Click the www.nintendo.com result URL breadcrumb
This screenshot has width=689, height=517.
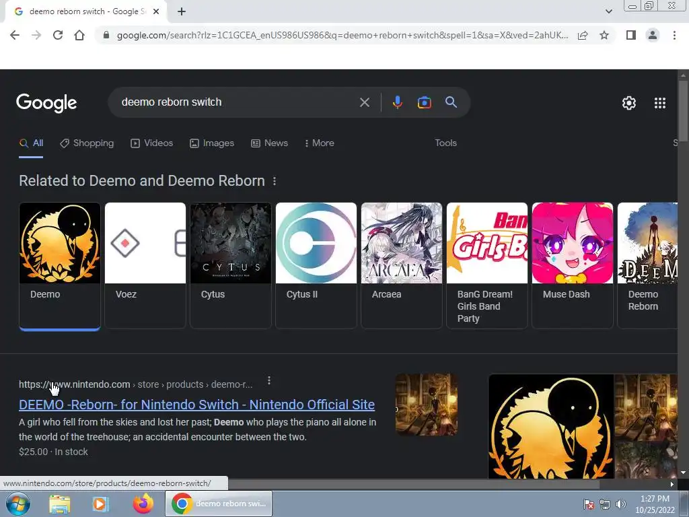[136, 384]
